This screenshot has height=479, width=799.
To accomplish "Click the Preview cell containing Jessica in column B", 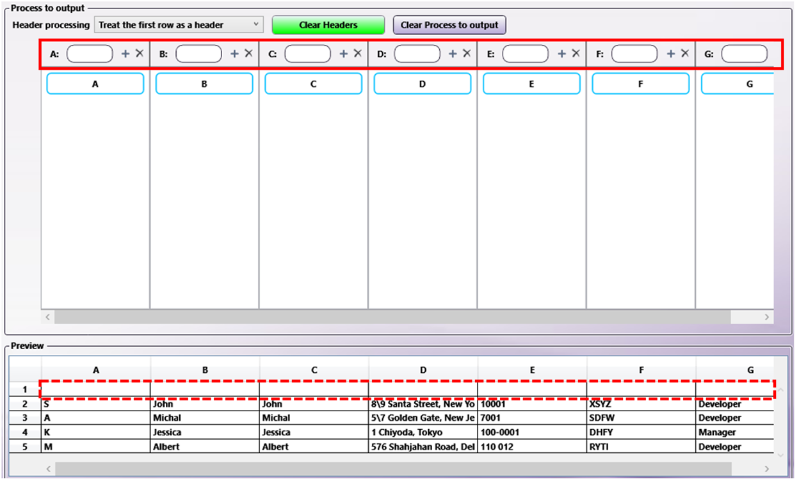I will [x=205, y=432].
